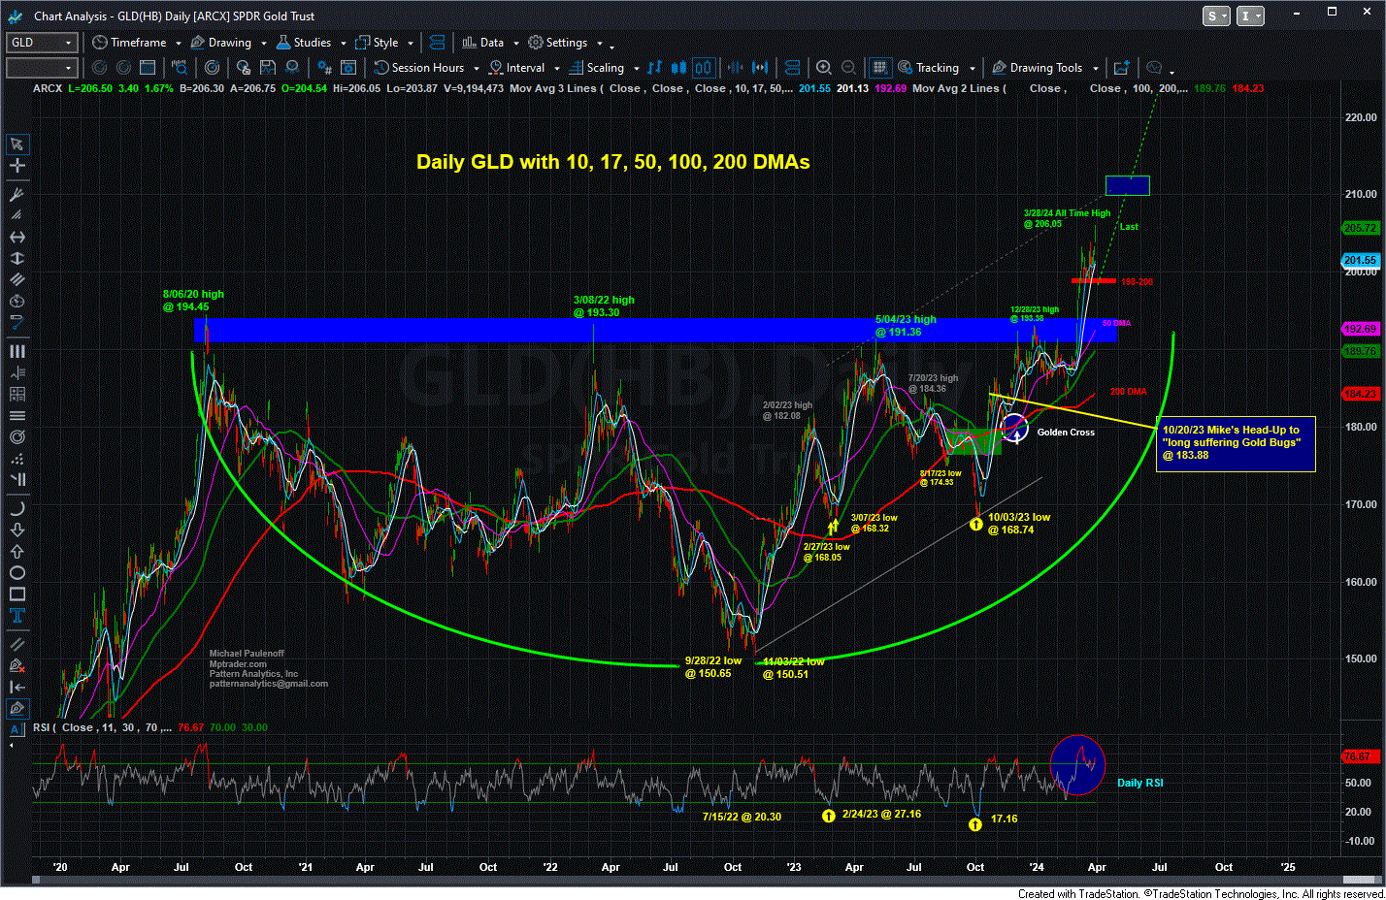Choose the time cycle clock drawing tool
The height and width of the screenshot is (900, 1386).
coord(16,302)
